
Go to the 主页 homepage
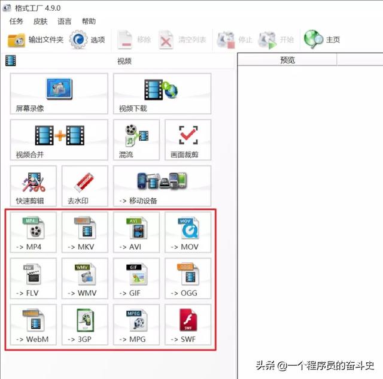(322, 40)
